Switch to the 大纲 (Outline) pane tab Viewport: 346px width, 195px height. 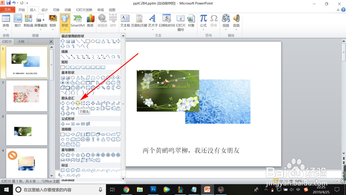(x=21, y=42)
